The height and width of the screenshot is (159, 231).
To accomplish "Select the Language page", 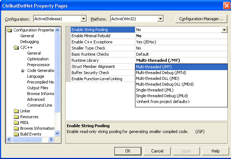I will click(x=36, y=76).
